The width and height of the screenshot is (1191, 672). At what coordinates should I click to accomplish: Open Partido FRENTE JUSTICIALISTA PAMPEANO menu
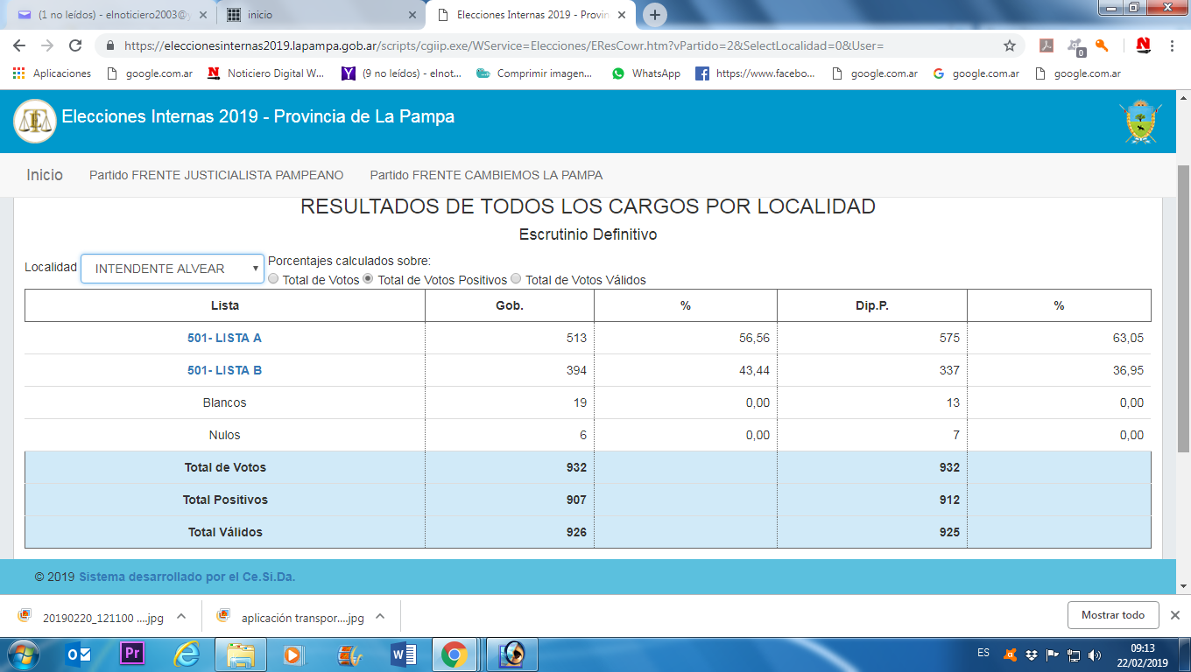216,175
